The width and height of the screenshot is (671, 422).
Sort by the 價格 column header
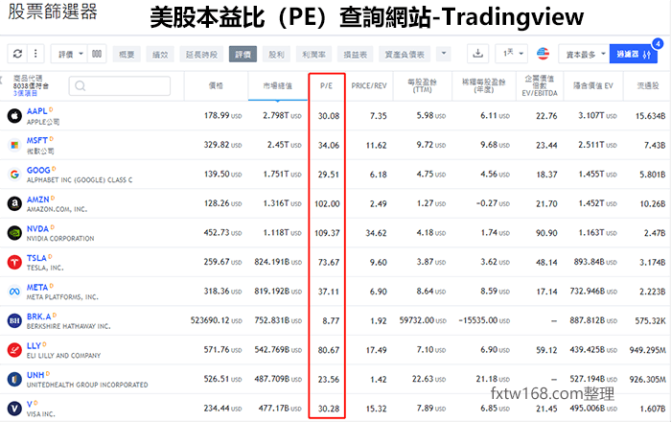[x=216, y=86]
